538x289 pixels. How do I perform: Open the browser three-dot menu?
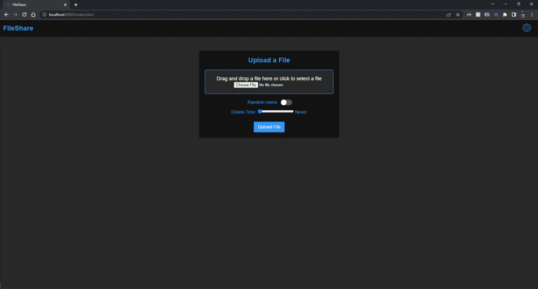tap(532, 14)
